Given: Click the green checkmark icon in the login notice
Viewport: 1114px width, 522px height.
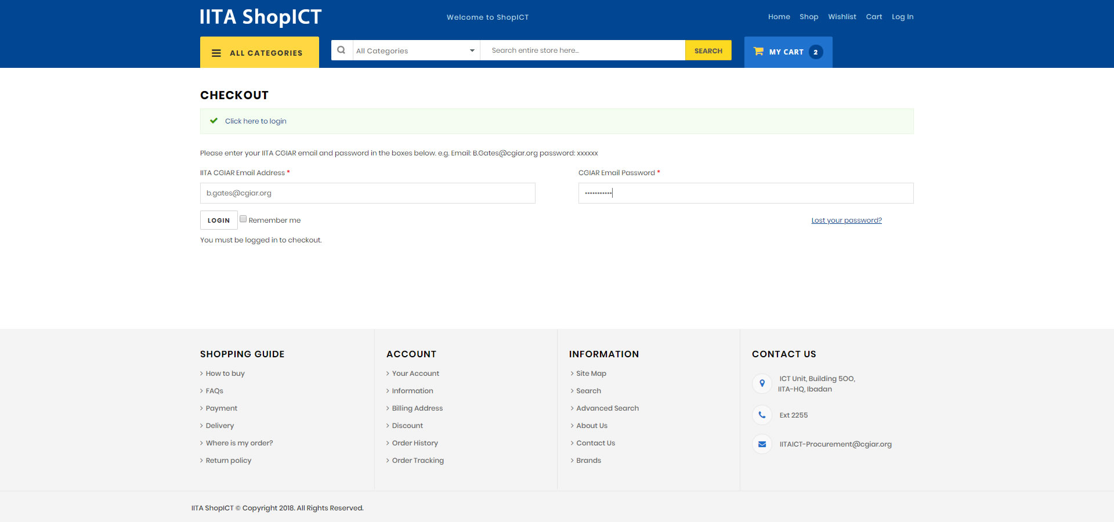Looking at the screenshot, I should click(214, 121).
